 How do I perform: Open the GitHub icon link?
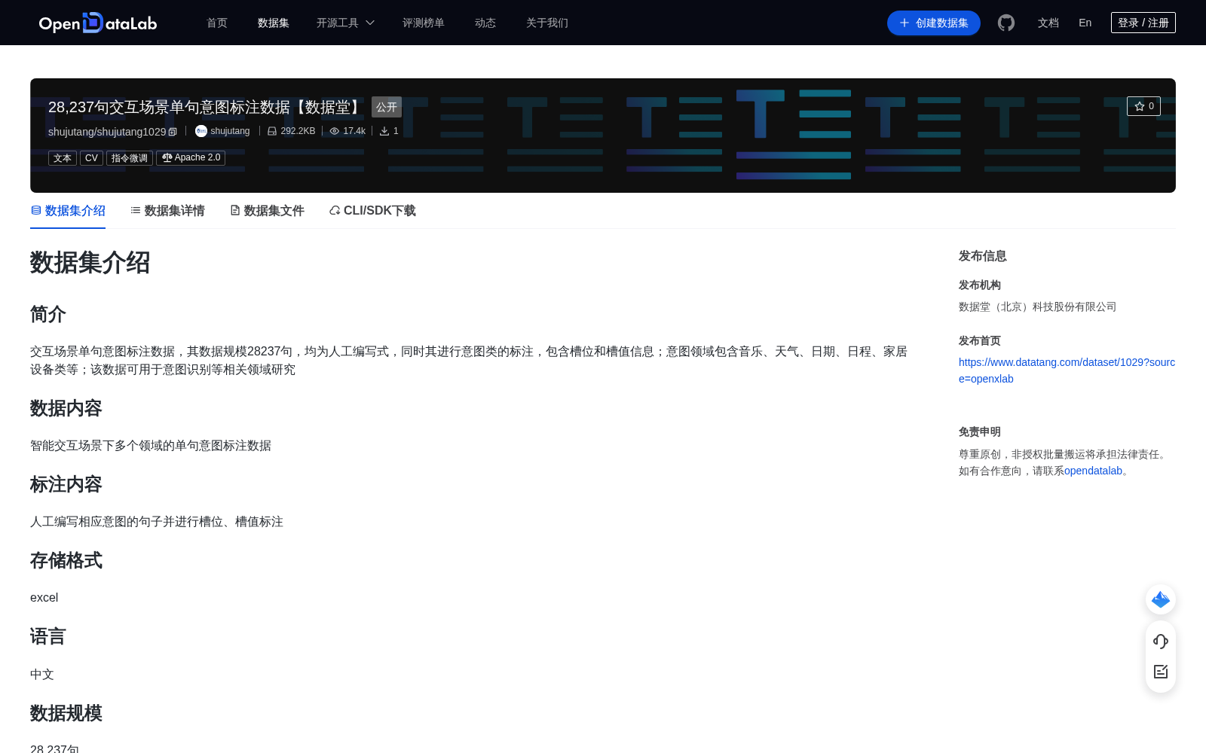coord(1006,23)
